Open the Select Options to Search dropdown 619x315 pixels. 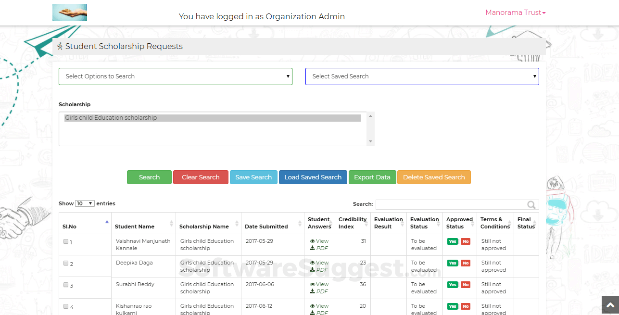pyautogui.click(x=175, y=76)
